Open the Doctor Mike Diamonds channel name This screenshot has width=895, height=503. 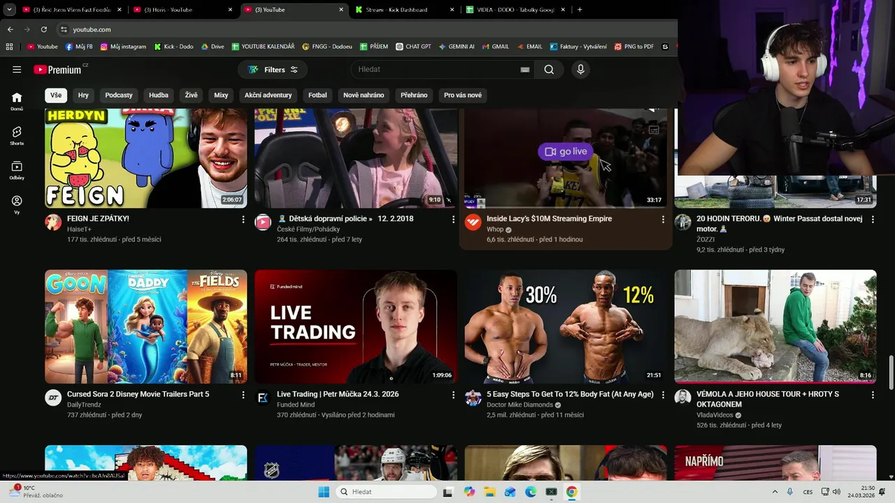point(520,404)
